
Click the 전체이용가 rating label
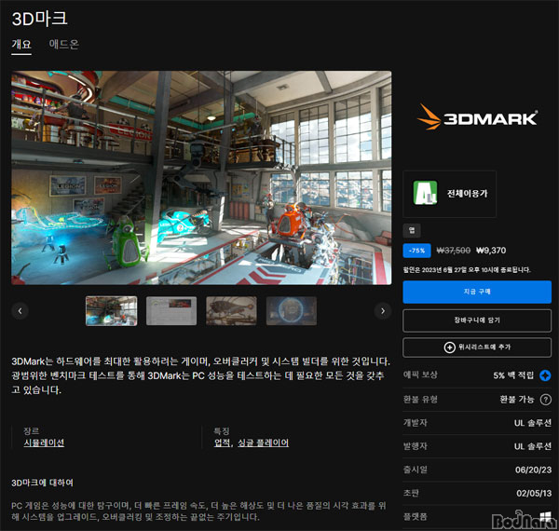(x=467, y=194)
